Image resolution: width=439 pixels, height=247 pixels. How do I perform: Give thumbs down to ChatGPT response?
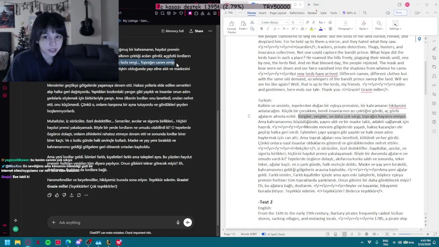pyautogui.click(x=64, y=195)
